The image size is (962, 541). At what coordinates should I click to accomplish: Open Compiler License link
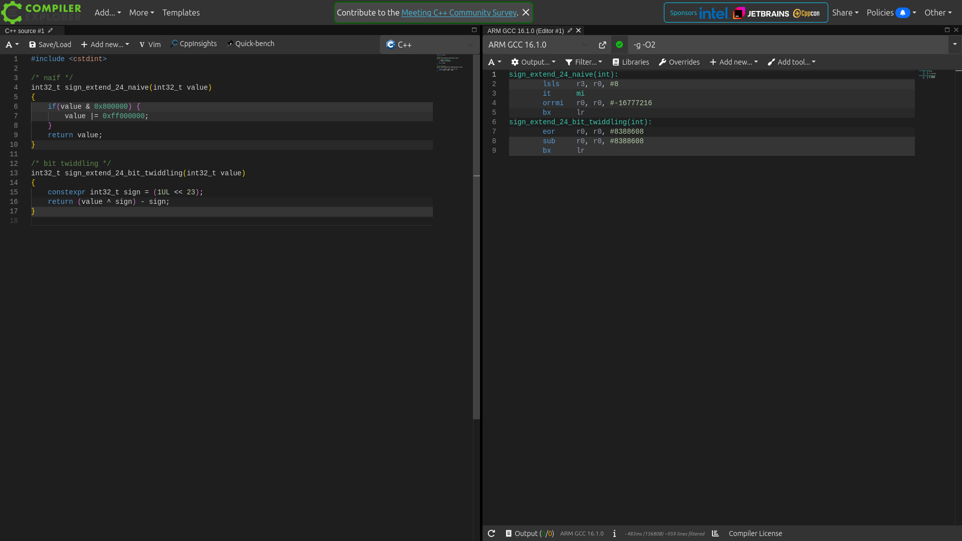(755, 533)
